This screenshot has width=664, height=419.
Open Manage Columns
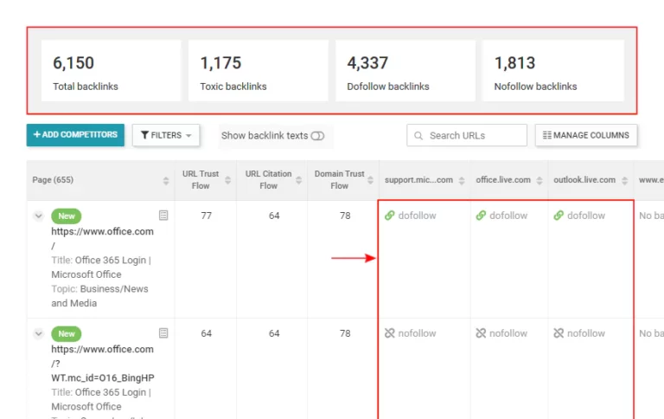click(586, 135)
